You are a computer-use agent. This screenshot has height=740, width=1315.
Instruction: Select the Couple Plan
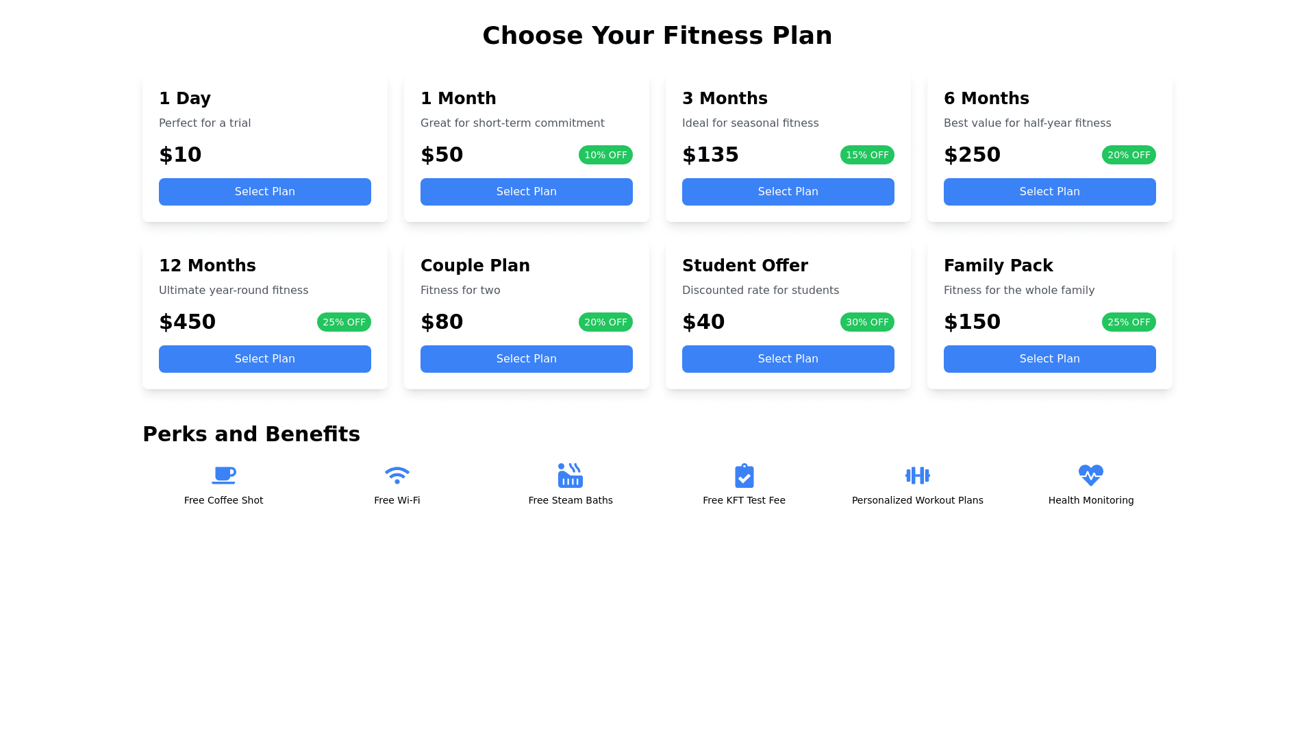point(527,359)
